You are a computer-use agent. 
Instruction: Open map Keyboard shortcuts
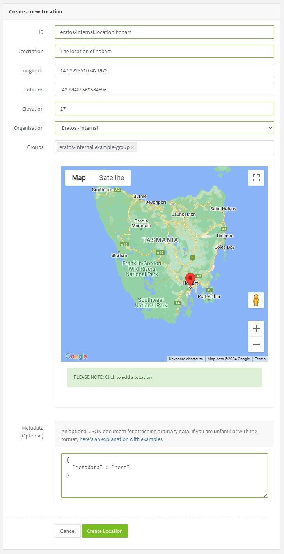pyautogui.click(x=186, y=359)
